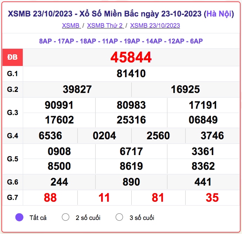Click sixth prize number 441
The width and height of the screenshot is (242, 234).
(203, 182)
